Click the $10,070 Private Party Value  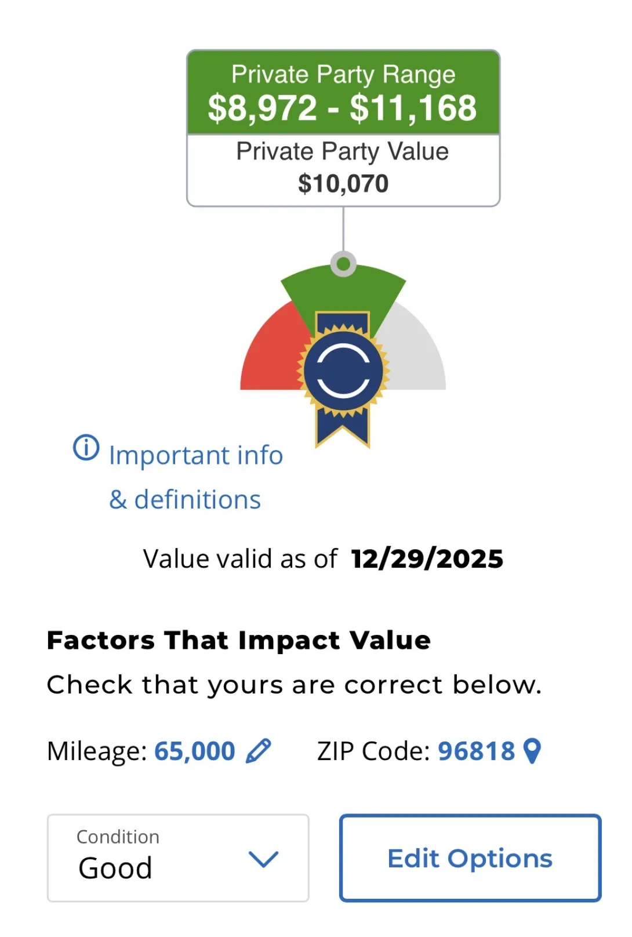343,184
